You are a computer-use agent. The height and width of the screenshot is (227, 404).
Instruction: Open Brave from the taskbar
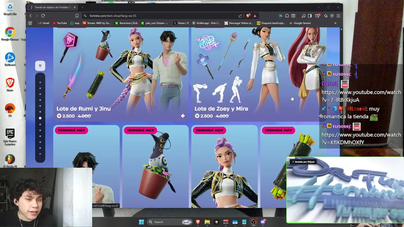[x=198, y=222]
